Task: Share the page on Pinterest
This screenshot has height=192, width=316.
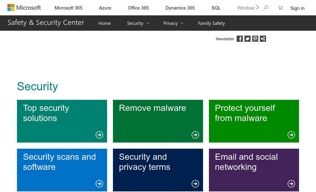Action: (255, 39)
